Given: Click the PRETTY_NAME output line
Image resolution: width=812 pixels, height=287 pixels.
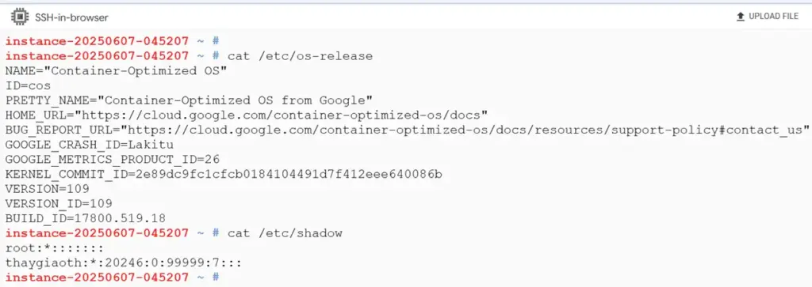Looking at the screenshot, I should 189,100.
